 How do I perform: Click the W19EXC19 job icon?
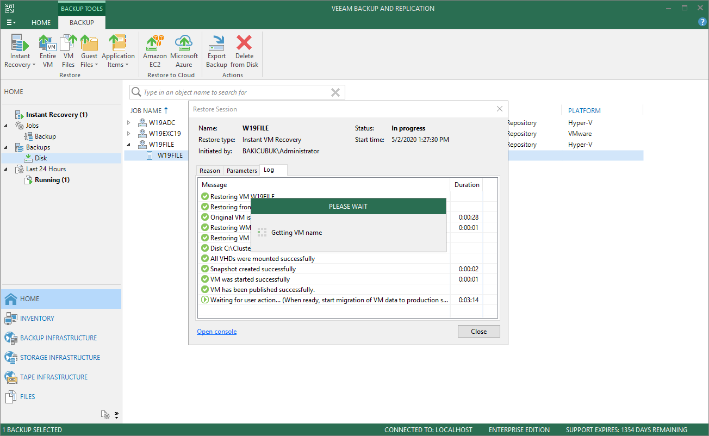pos(142,134)
